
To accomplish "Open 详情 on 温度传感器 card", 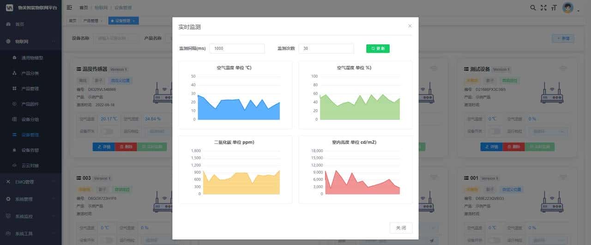I will pos(104,147).
